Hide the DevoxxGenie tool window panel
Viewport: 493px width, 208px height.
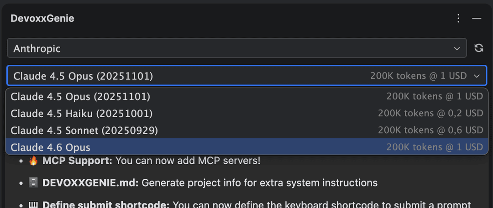(x=477, y=18)
